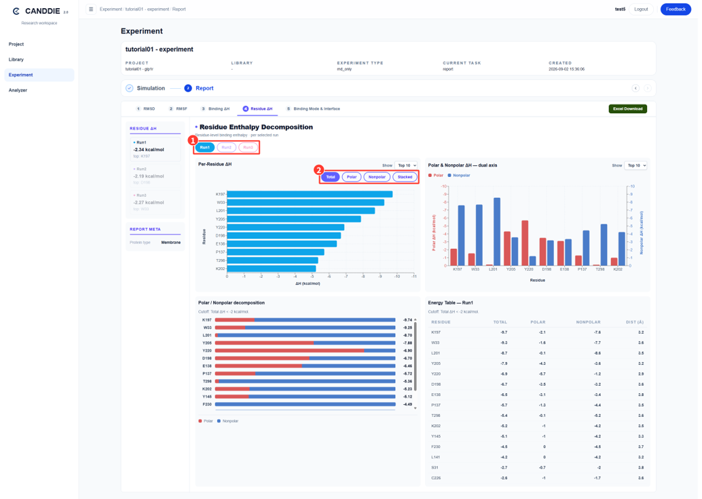This screenshot has width=702, height=499.
Task: Click the F230 row in Polar / Nonpolar decomposition
Action: pos(307,404)
